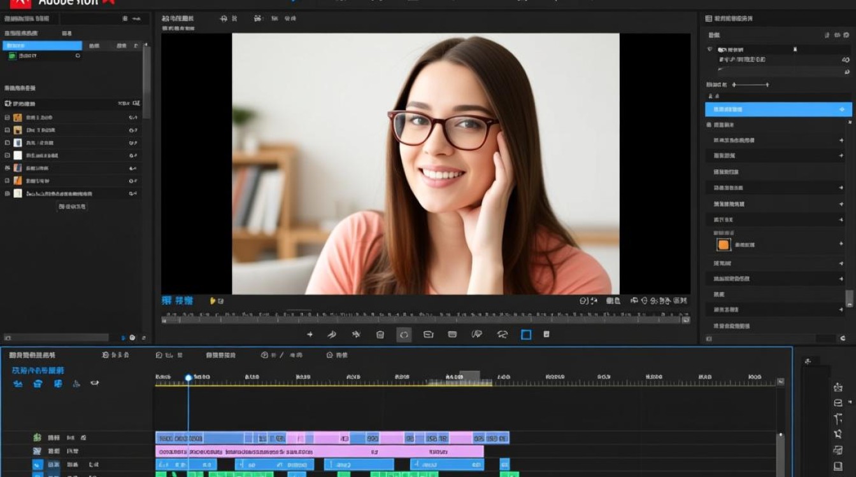Click the first blue tool icon above timeline tracks

point(18,384)
